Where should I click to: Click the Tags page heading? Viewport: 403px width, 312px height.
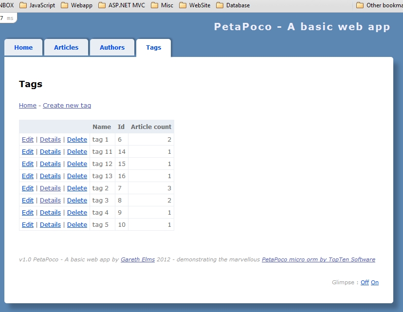coord(31,84)
